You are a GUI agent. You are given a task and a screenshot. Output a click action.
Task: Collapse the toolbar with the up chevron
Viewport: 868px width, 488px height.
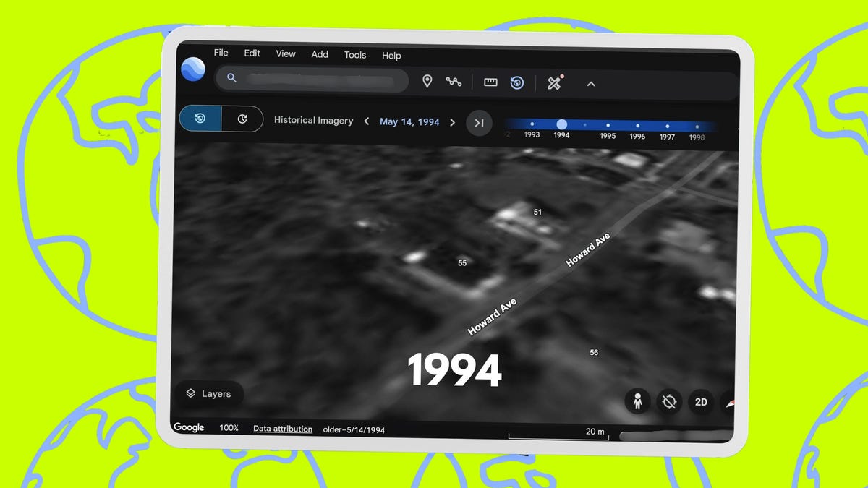point(590,84)
